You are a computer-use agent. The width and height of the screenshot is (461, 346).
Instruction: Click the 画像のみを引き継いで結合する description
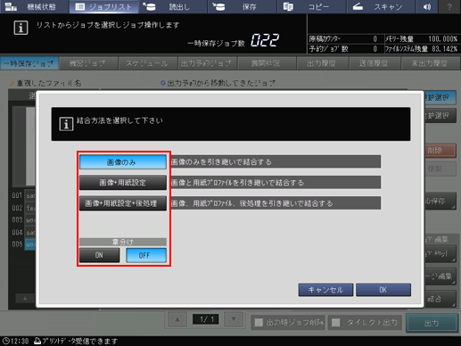276,162
